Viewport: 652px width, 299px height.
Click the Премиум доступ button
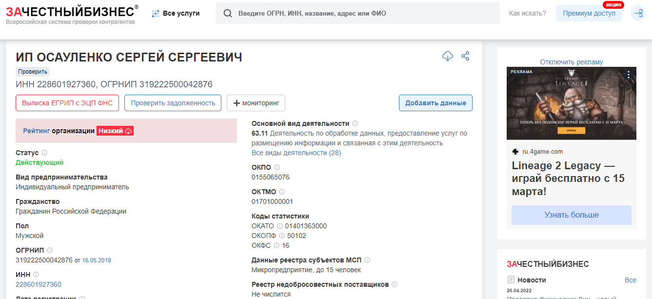[589, 13]
